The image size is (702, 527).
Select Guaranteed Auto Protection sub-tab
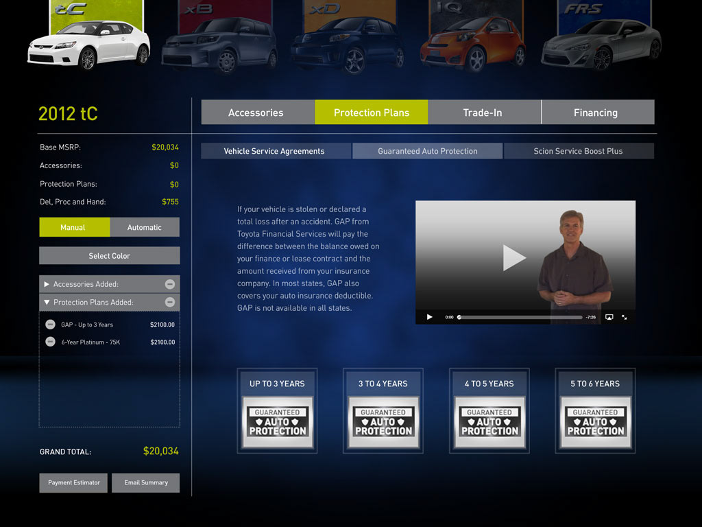coord(427,151)
